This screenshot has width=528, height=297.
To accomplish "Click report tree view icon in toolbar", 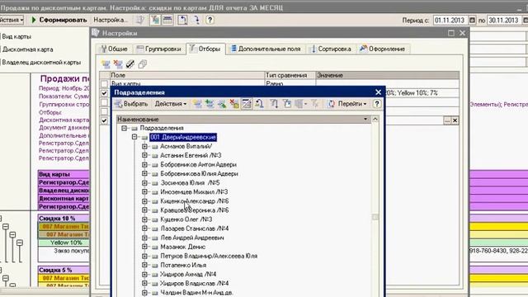I will tap(155, 20).
